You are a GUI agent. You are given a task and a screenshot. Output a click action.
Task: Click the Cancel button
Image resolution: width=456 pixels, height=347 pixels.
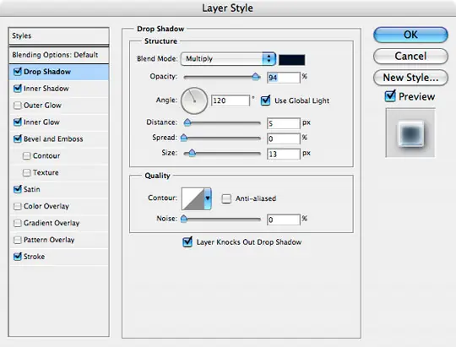(x=410, y=56)
